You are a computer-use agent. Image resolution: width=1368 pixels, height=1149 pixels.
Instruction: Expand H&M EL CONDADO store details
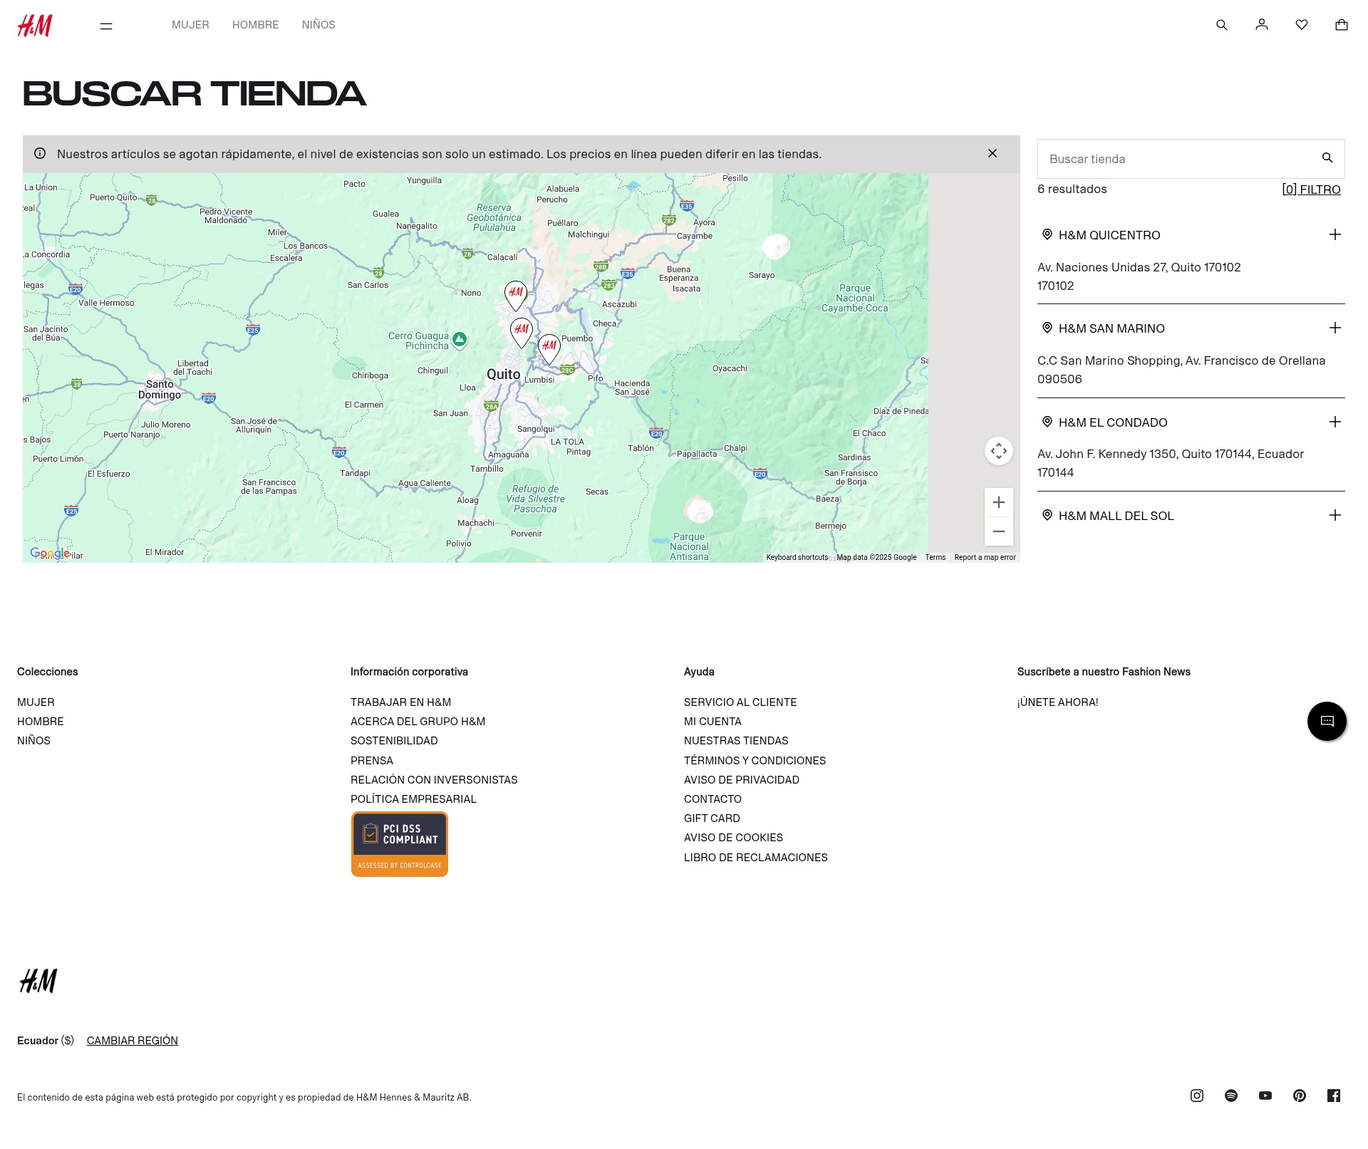tap(1335, 422)
